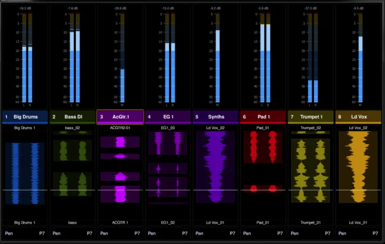Click the Trumpet_02 clip name
This screenshot has width=385, height=244.
click(311, 128)
